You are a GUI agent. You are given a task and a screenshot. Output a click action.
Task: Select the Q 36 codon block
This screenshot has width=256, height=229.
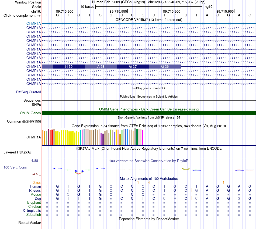tap(165, 66)
